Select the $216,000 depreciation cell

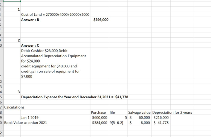pyautogui.click(x=161, y=117)
